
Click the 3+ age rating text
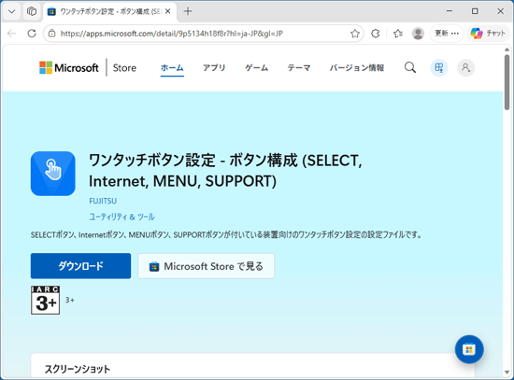pyautogui.click(x=70, y=300)
